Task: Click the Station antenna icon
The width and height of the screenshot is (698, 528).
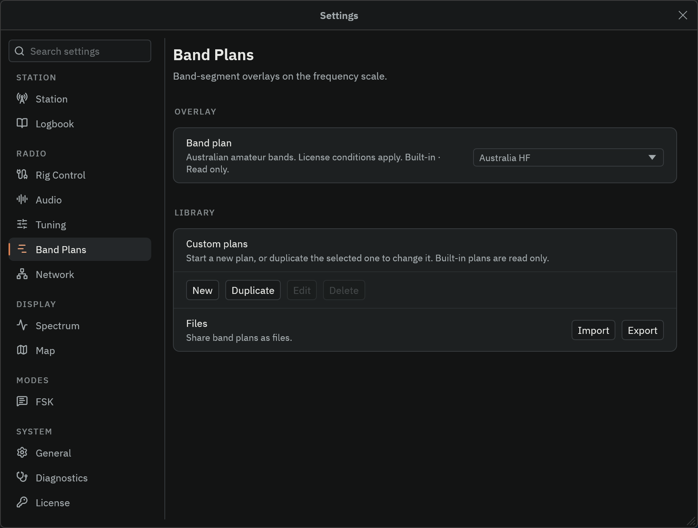Action: [x=22, y=99]
